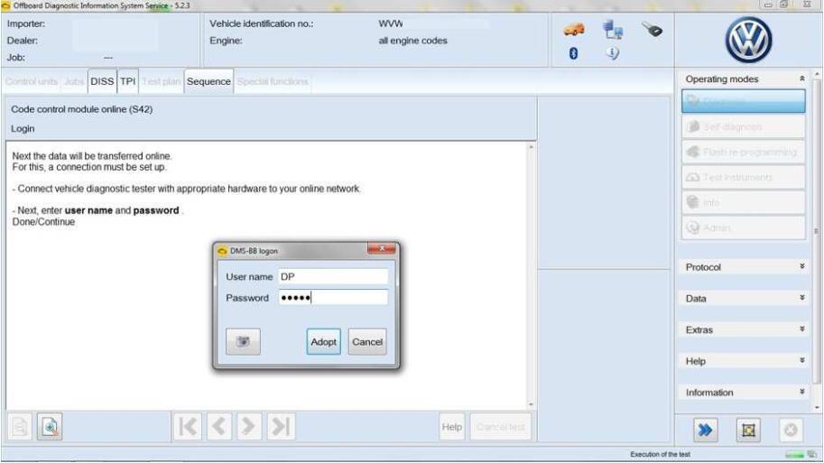Select the Sequence tab
824x463 pixels.
[208, 81]
